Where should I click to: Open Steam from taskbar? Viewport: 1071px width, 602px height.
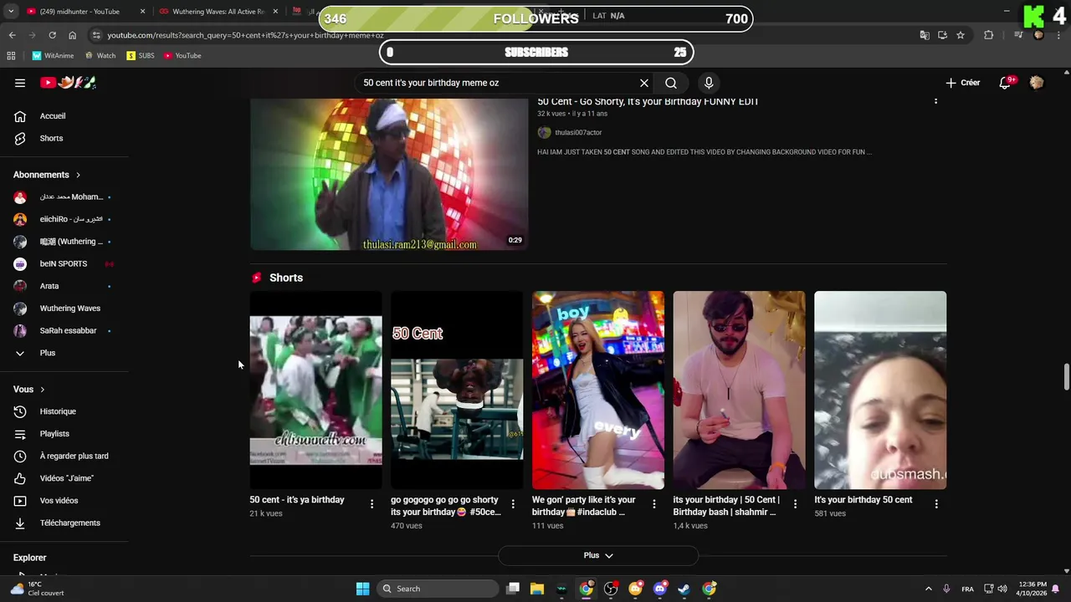pos(684,589)
